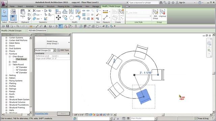This screenshot has width=216, height=121.
Task: Select 36" Diameter table type
Action: tap(22, 67)
